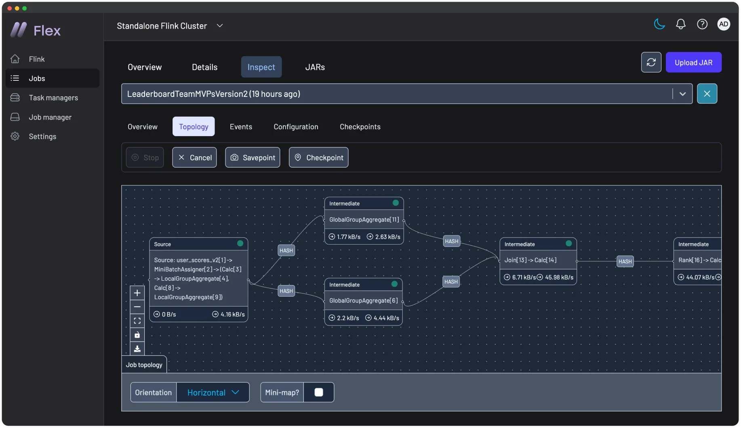This screenshot has width=741, height=428.
Task: Select the Source user_scores_v2 node
Action: [198, 279]
